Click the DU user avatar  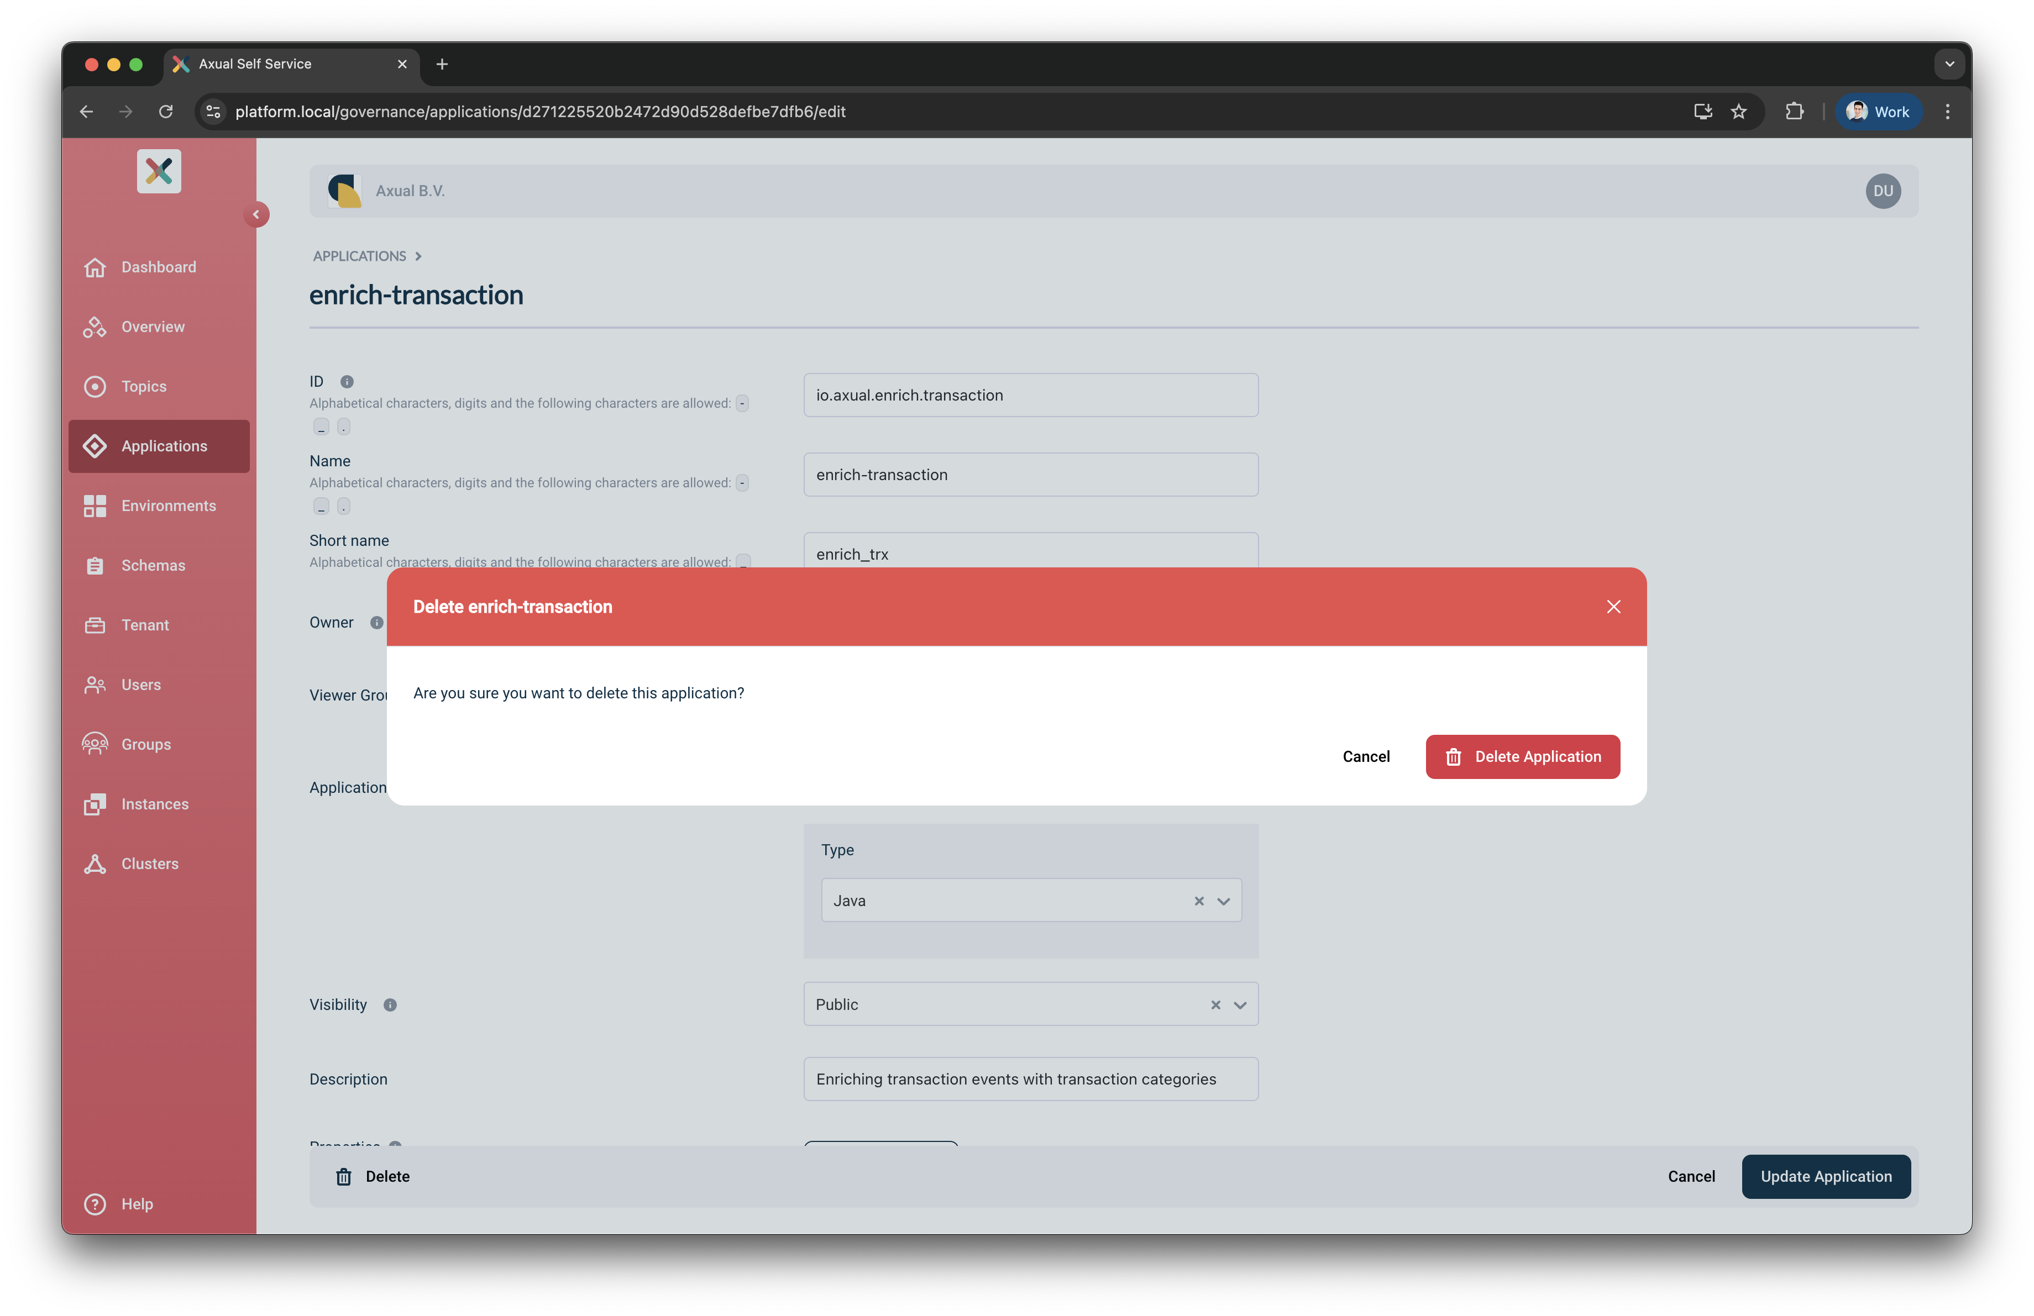[1883, 191]
